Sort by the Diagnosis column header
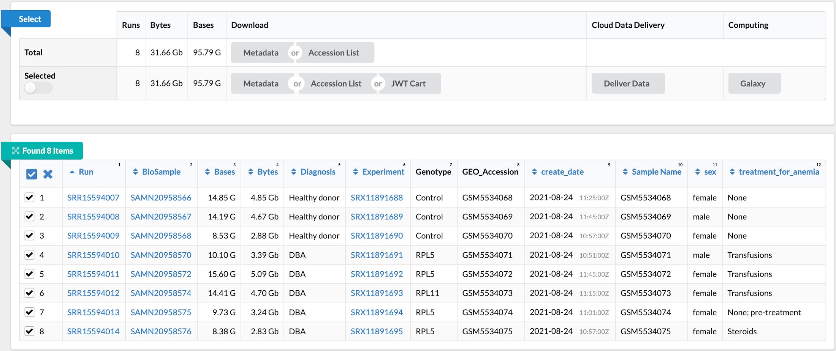Viewport: 836px width, 351px height. pyautogui.click(x=318, y=172)
